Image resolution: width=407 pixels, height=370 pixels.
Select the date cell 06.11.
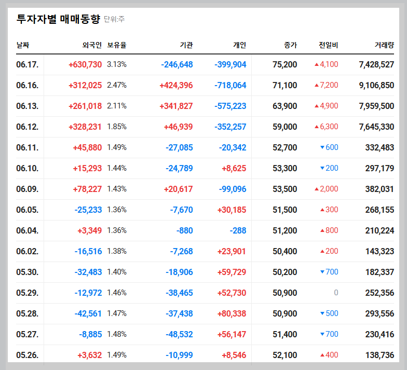click(27, 147)
